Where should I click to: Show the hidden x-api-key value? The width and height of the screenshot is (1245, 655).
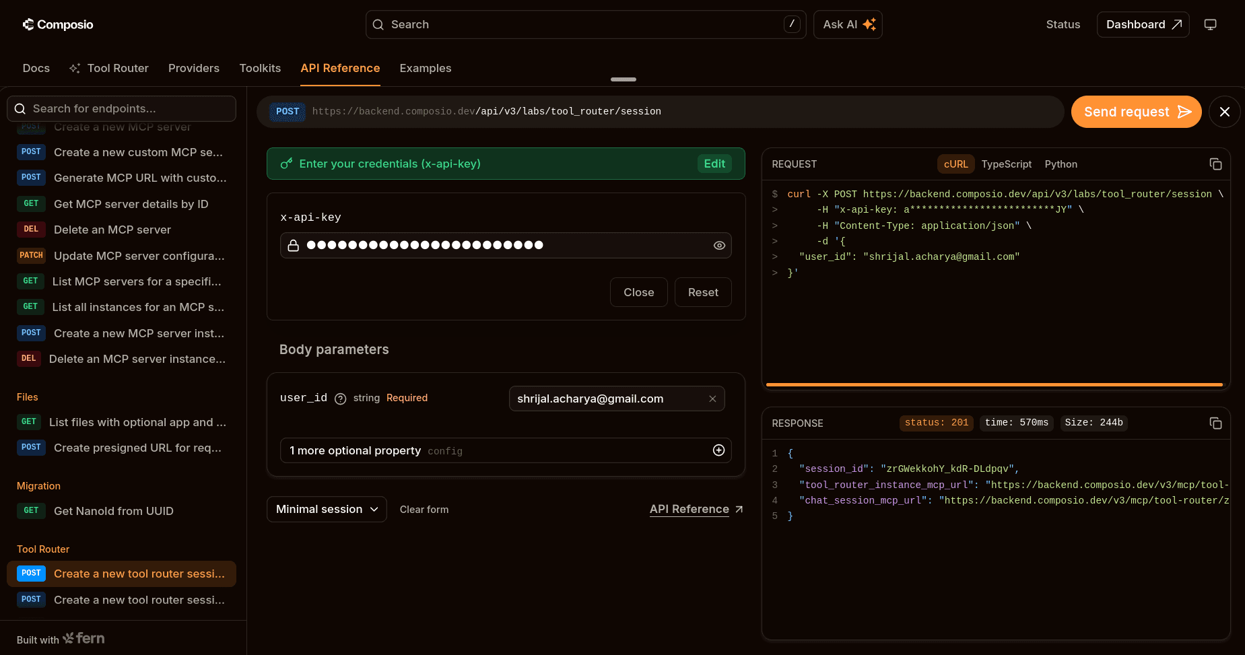(719, 246)
